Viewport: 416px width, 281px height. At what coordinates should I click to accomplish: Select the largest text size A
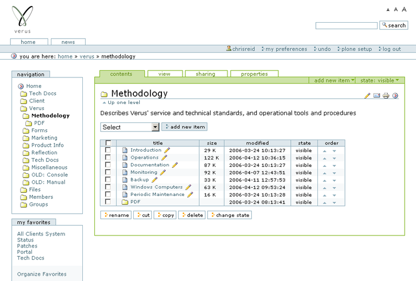pos(404,9)
